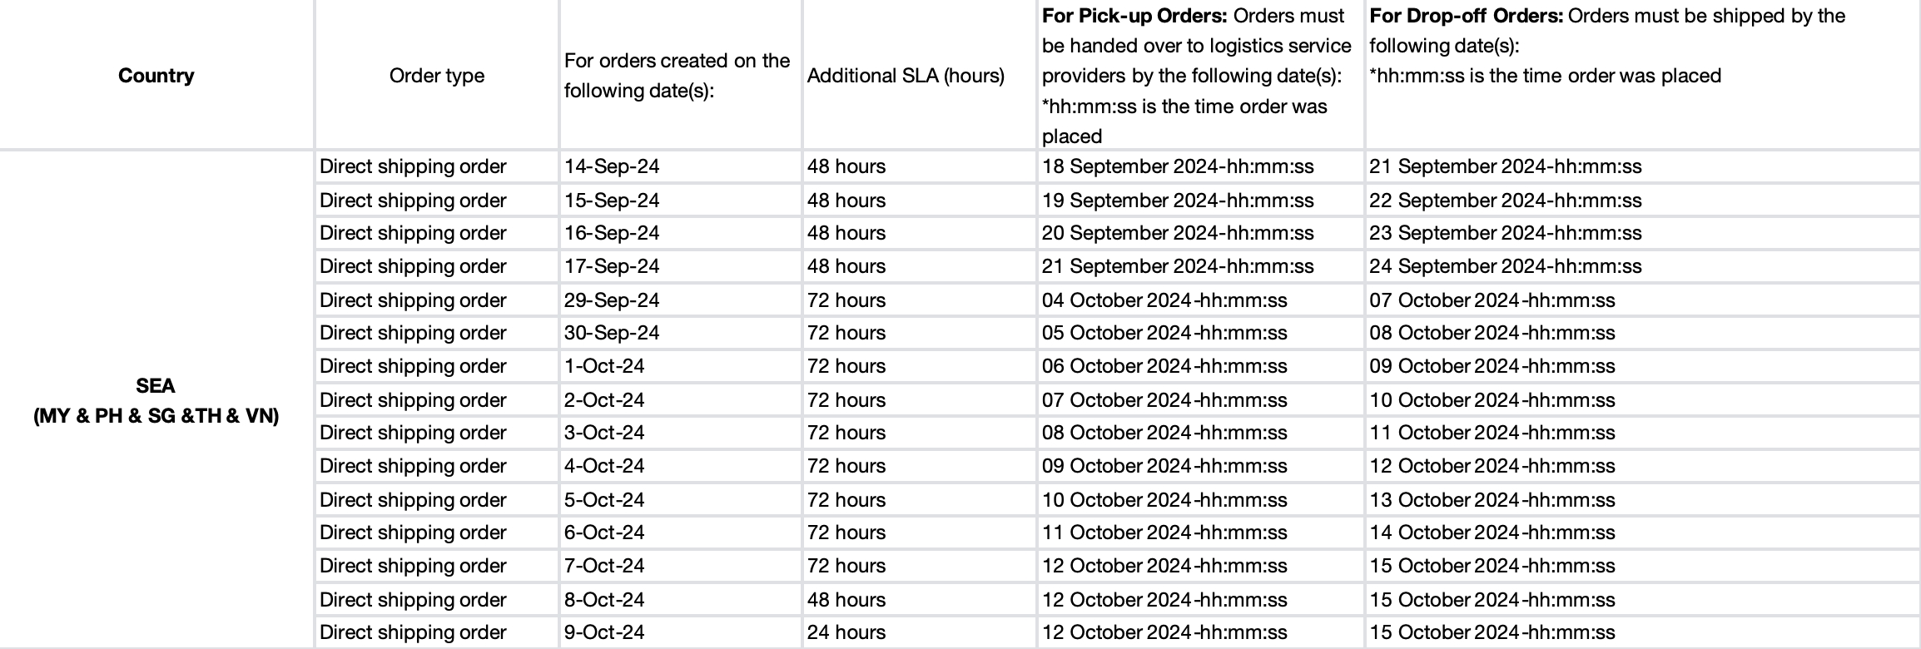This screenshot has height=649, width=1921.
Task: Click 14 October 2024 drop-off cell
Action: (1492, 533)
